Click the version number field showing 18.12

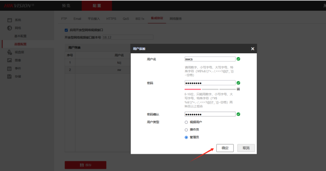tap(128, 37)
